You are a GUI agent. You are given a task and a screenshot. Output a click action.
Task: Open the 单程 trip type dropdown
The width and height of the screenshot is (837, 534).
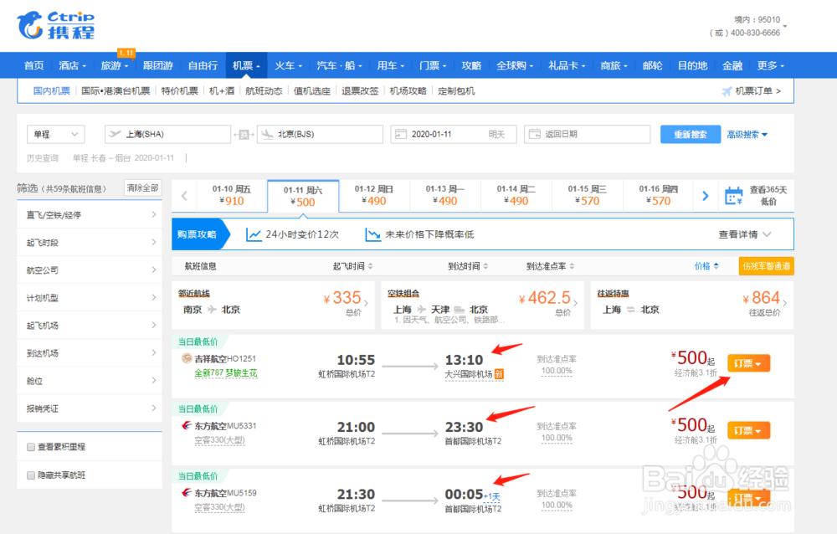[55, 135]
